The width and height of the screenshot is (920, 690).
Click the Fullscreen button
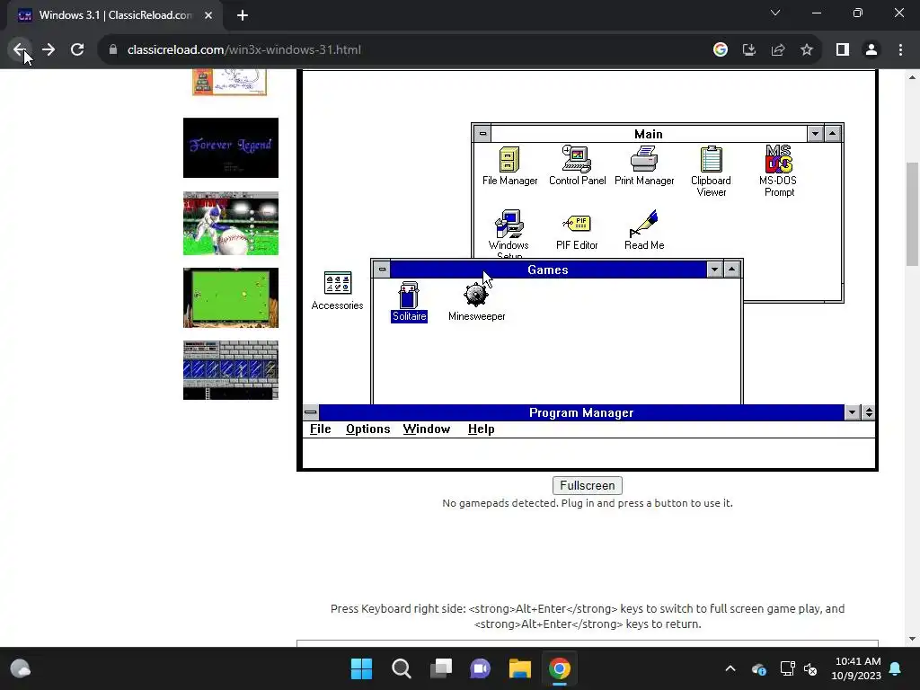pos(588,485)
